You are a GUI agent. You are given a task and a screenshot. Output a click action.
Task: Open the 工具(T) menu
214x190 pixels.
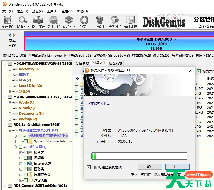pos(52,11)
